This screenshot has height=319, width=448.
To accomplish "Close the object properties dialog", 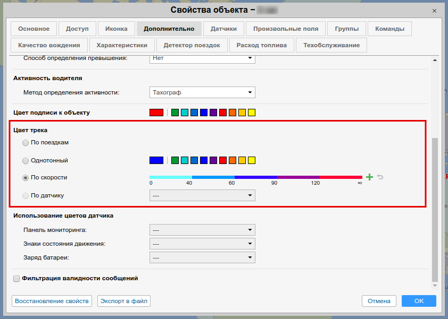I will click(x=435, y=10).
